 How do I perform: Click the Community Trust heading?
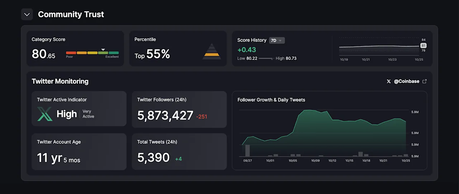(x=71, y=14)
